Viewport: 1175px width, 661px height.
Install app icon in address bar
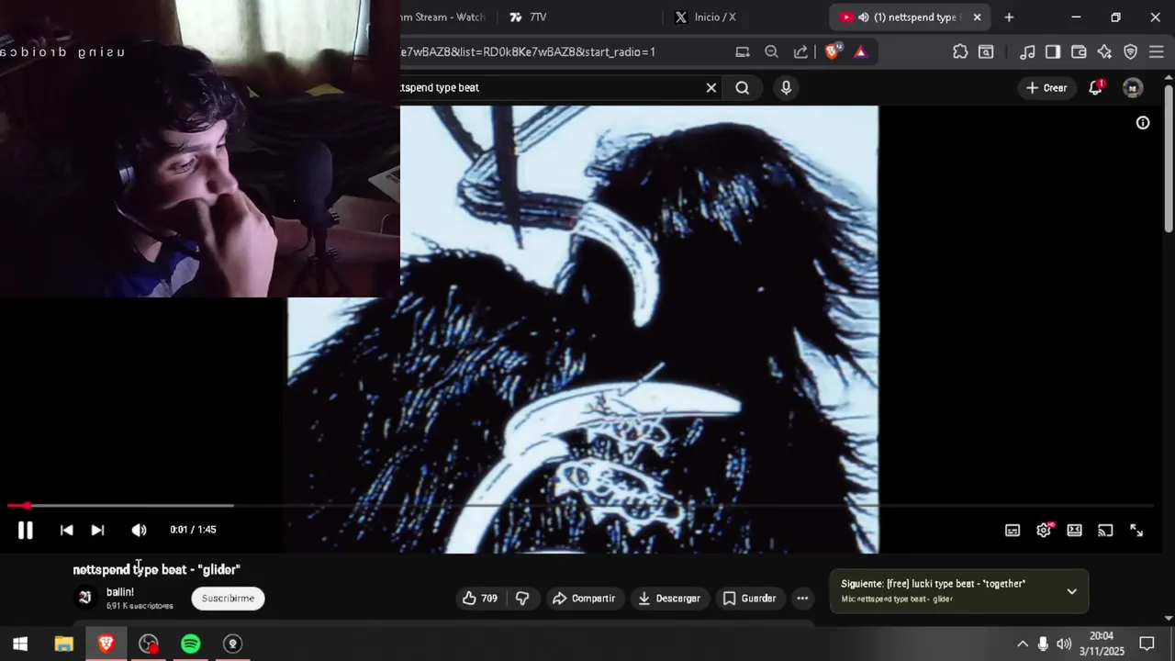click(743, 52)
